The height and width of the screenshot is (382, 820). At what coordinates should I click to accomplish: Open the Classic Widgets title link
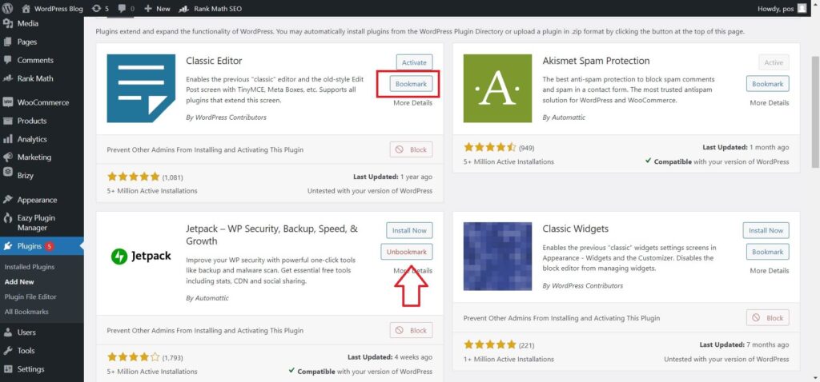(x=575, y=229)
